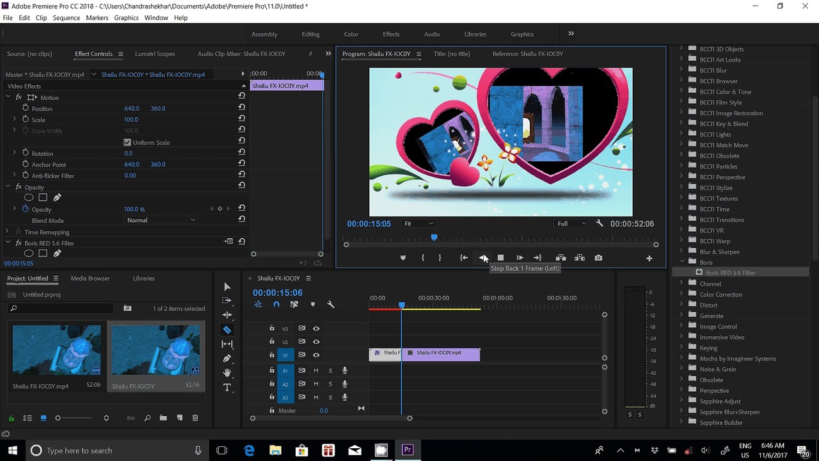Toggle V2 track output eye
This screenshot has height=461, width=819.
316,342
